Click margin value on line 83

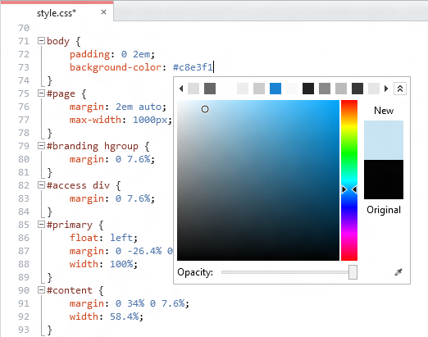point(133,198)
